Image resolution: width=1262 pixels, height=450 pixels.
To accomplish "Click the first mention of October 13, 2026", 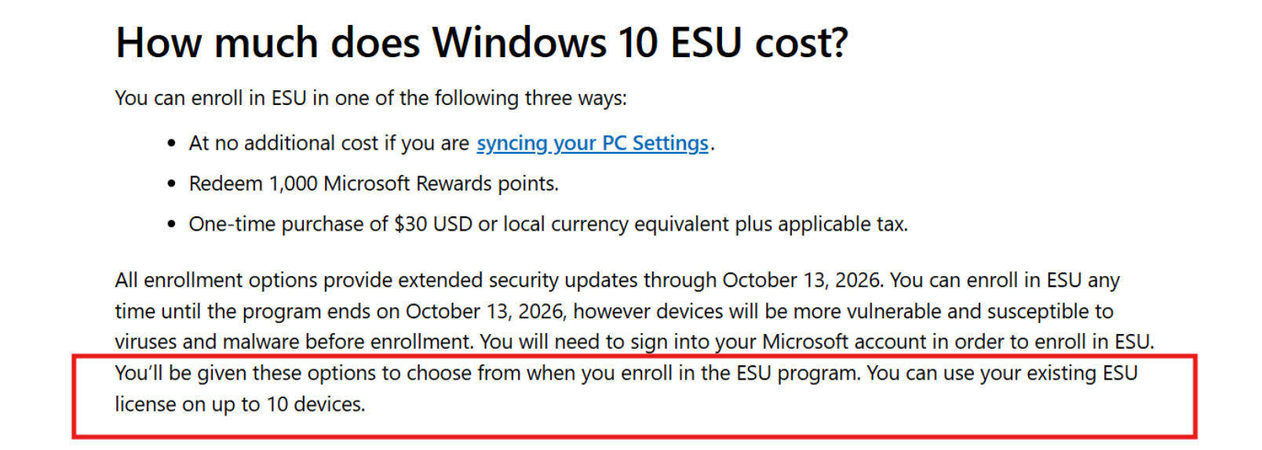I will (803, 281).
